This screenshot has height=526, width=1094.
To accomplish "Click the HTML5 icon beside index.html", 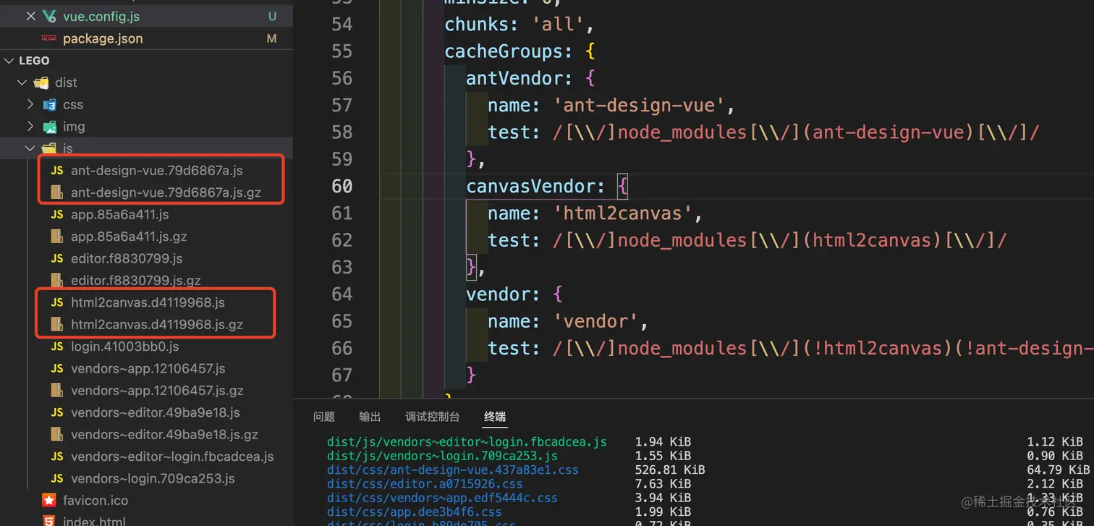I will click(x=48, y=521).
